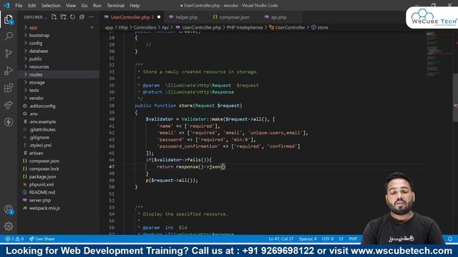Click Controllers breadcrumb segment
458x257 pixels.
tap(145, 27)
